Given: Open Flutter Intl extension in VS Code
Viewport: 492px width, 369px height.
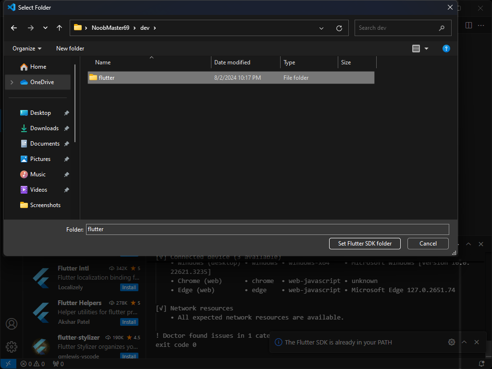Looking at the screenshot, I should click(86, 278).
